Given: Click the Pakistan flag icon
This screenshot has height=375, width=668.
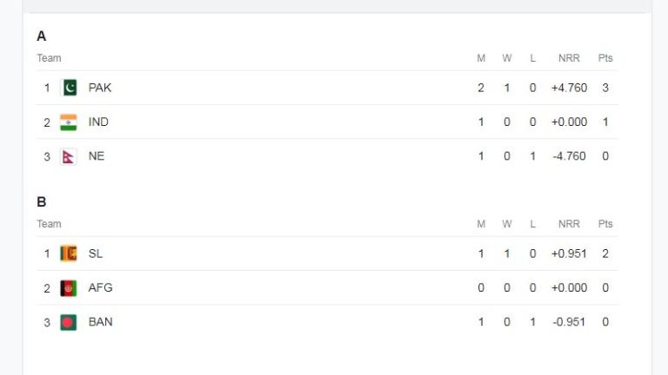Looking at the screenshot, I should point(69,88).
